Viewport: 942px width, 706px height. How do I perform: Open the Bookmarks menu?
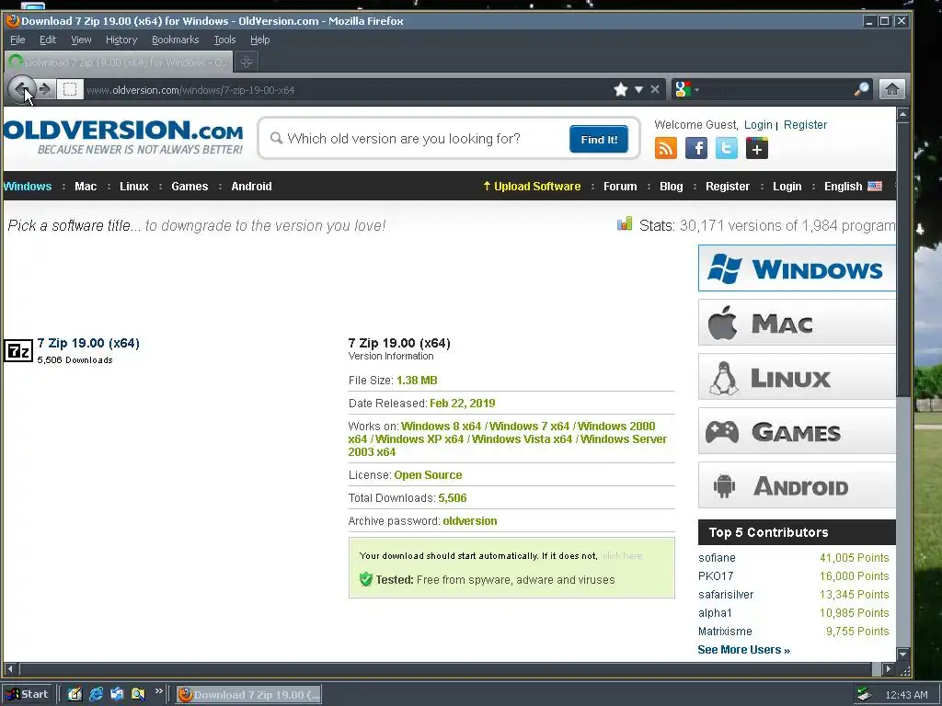point(175,40)
